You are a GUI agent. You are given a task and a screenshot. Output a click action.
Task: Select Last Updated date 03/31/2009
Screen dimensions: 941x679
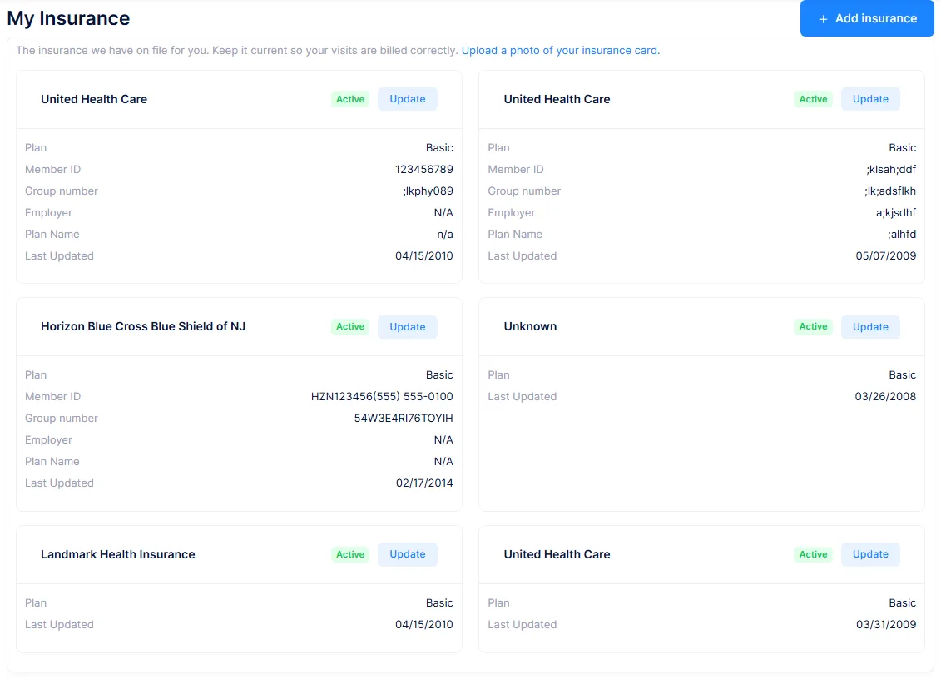tap(886, 624)
